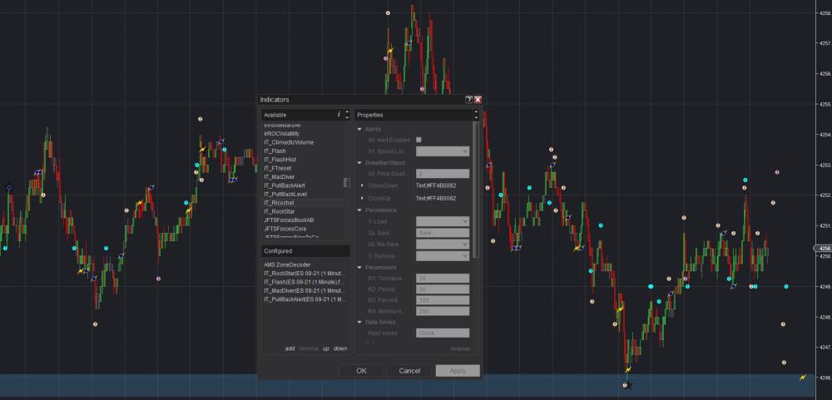Click the Cancel button

click(409, 371)
